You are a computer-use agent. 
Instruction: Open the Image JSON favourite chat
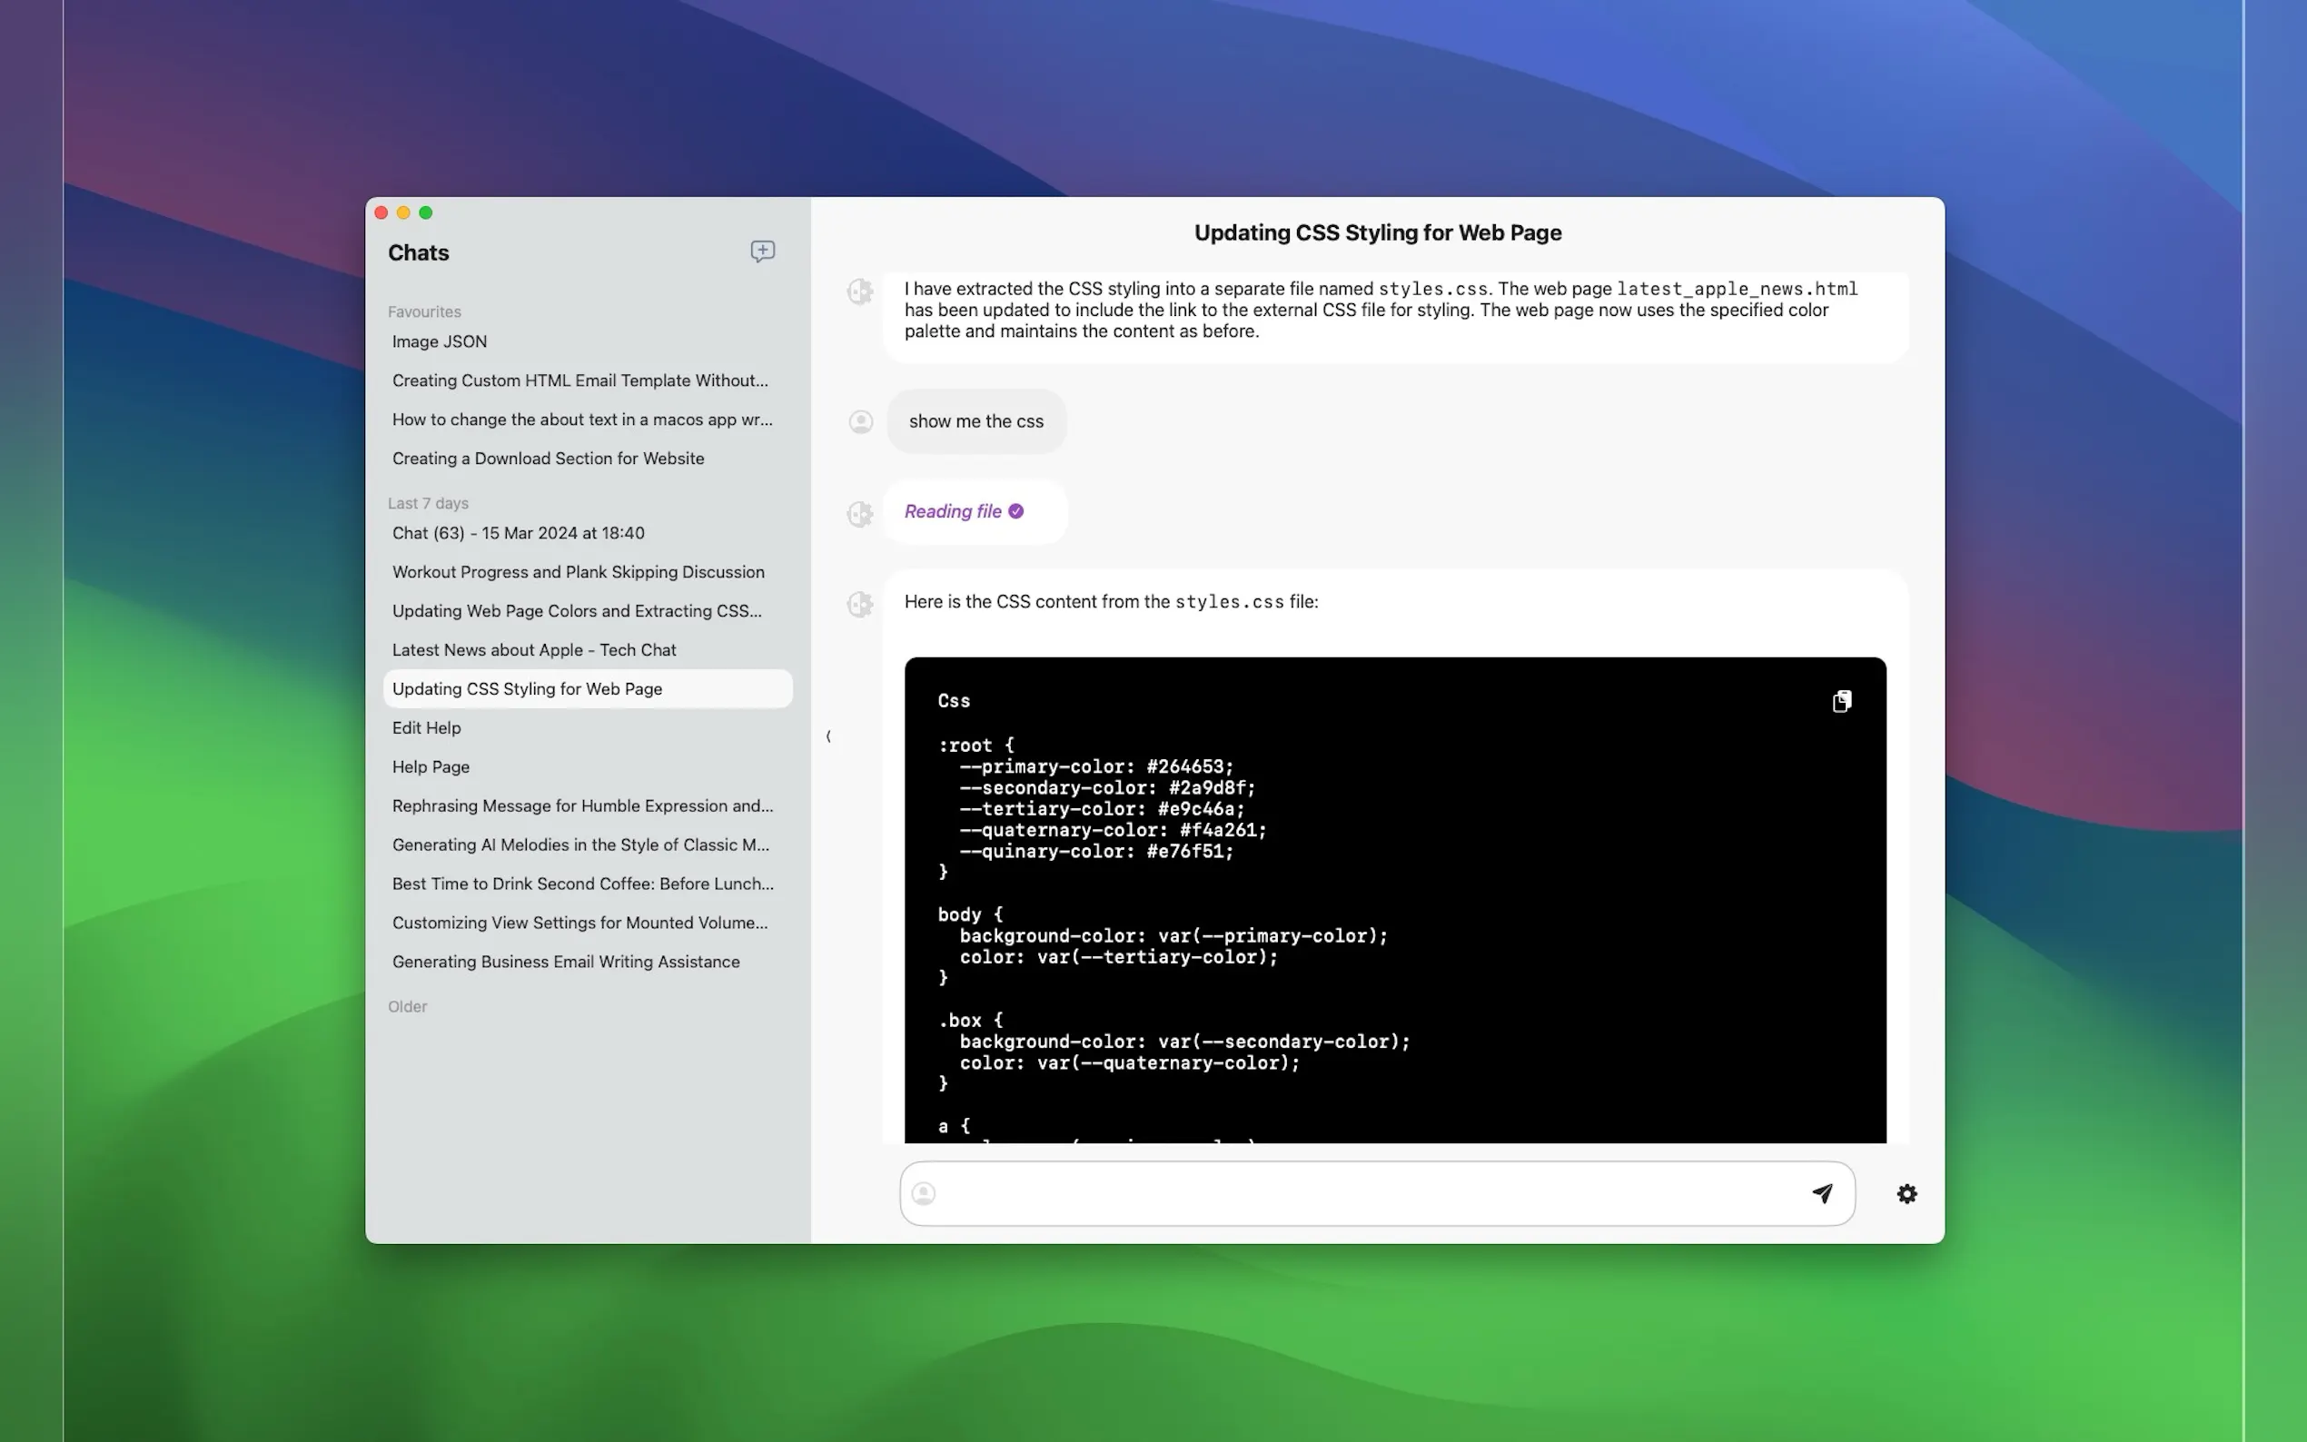click(x=440, y=341)
